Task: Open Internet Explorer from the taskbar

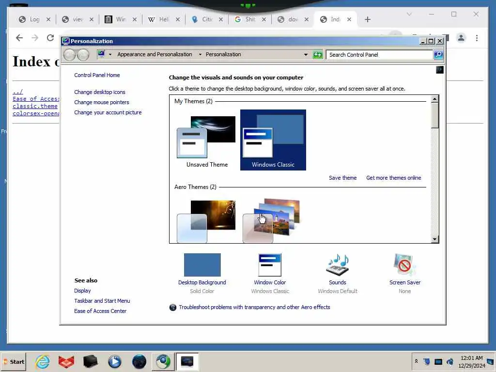Action: (x=43, y=361)
